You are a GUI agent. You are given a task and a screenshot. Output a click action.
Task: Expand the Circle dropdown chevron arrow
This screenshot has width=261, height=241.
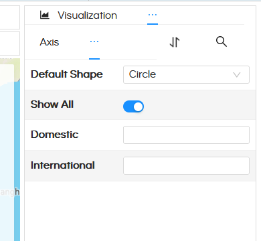(237, 74)
